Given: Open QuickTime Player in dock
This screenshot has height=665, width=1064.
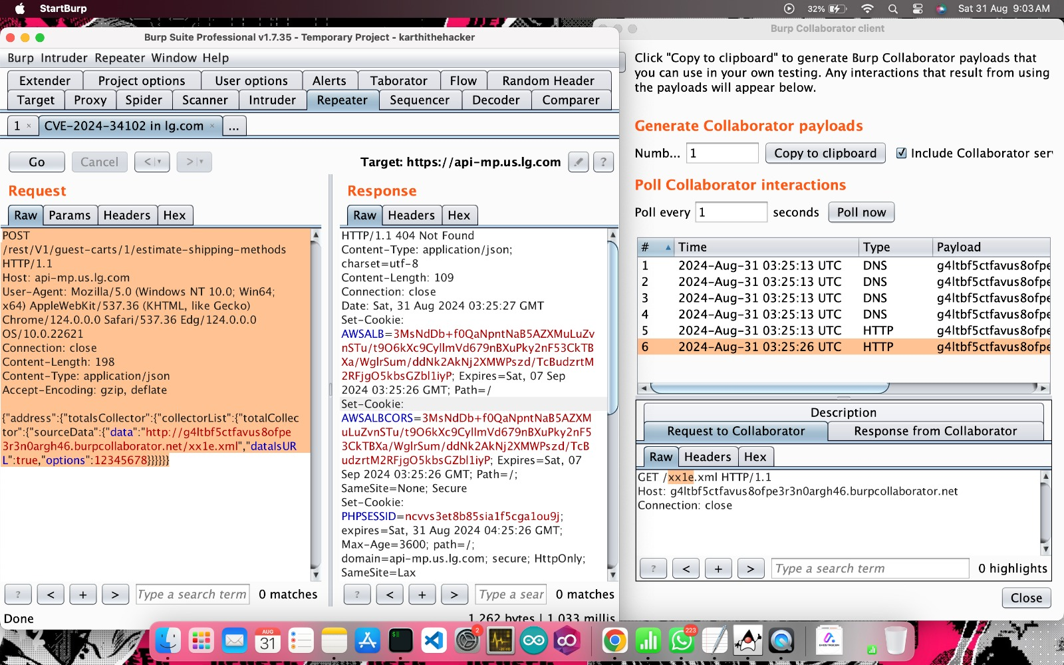Looking at the screenshot, I should pyautogui.click(x=781, y=641).
